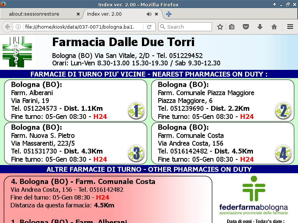Image resolution: width=298 pixels, height=223 pixels.
Task: Click the federfarmabologna logo
Action: [x=253, y=195]
